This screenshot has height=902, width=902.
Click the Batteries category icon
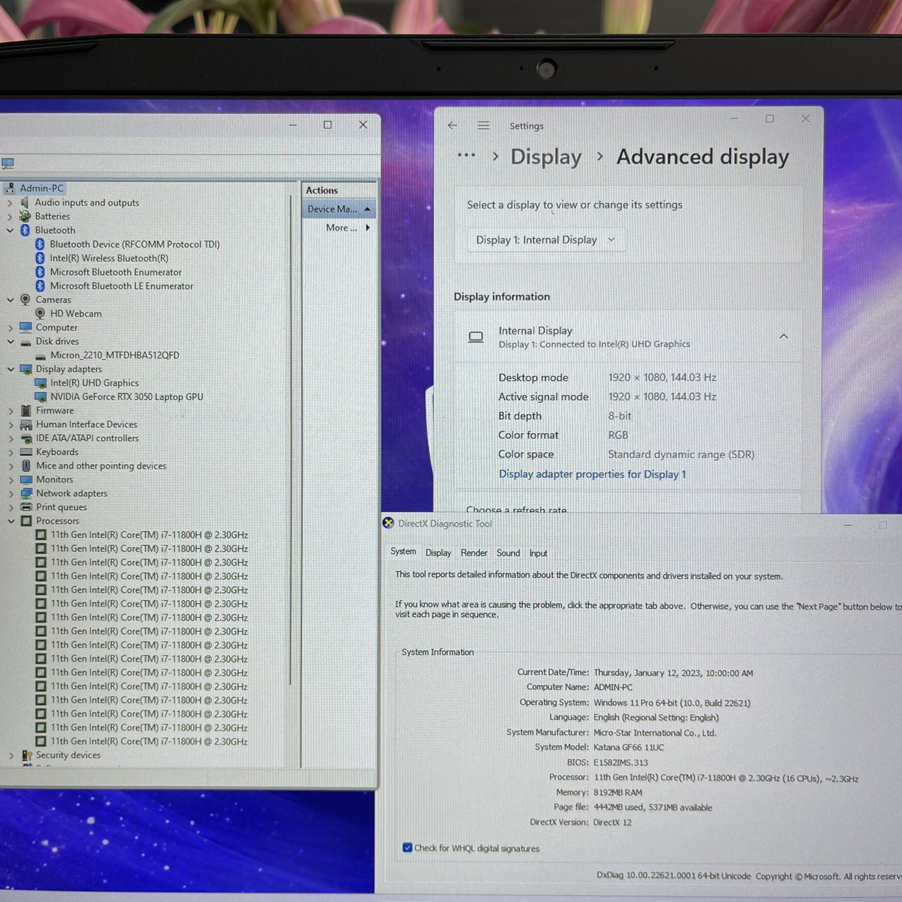pos(25,216)
